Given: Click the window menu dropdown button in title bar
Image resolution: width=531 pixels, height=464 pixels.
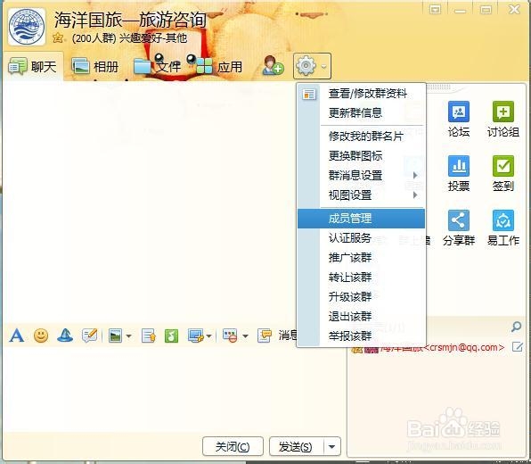Looking at the screenshot, I should [435, 10].
